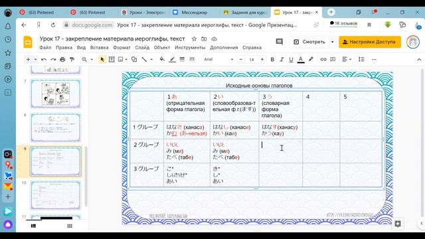Redo the last undone action
The image size is (425, 239).
pyautogui.click(x=53, y=59)
